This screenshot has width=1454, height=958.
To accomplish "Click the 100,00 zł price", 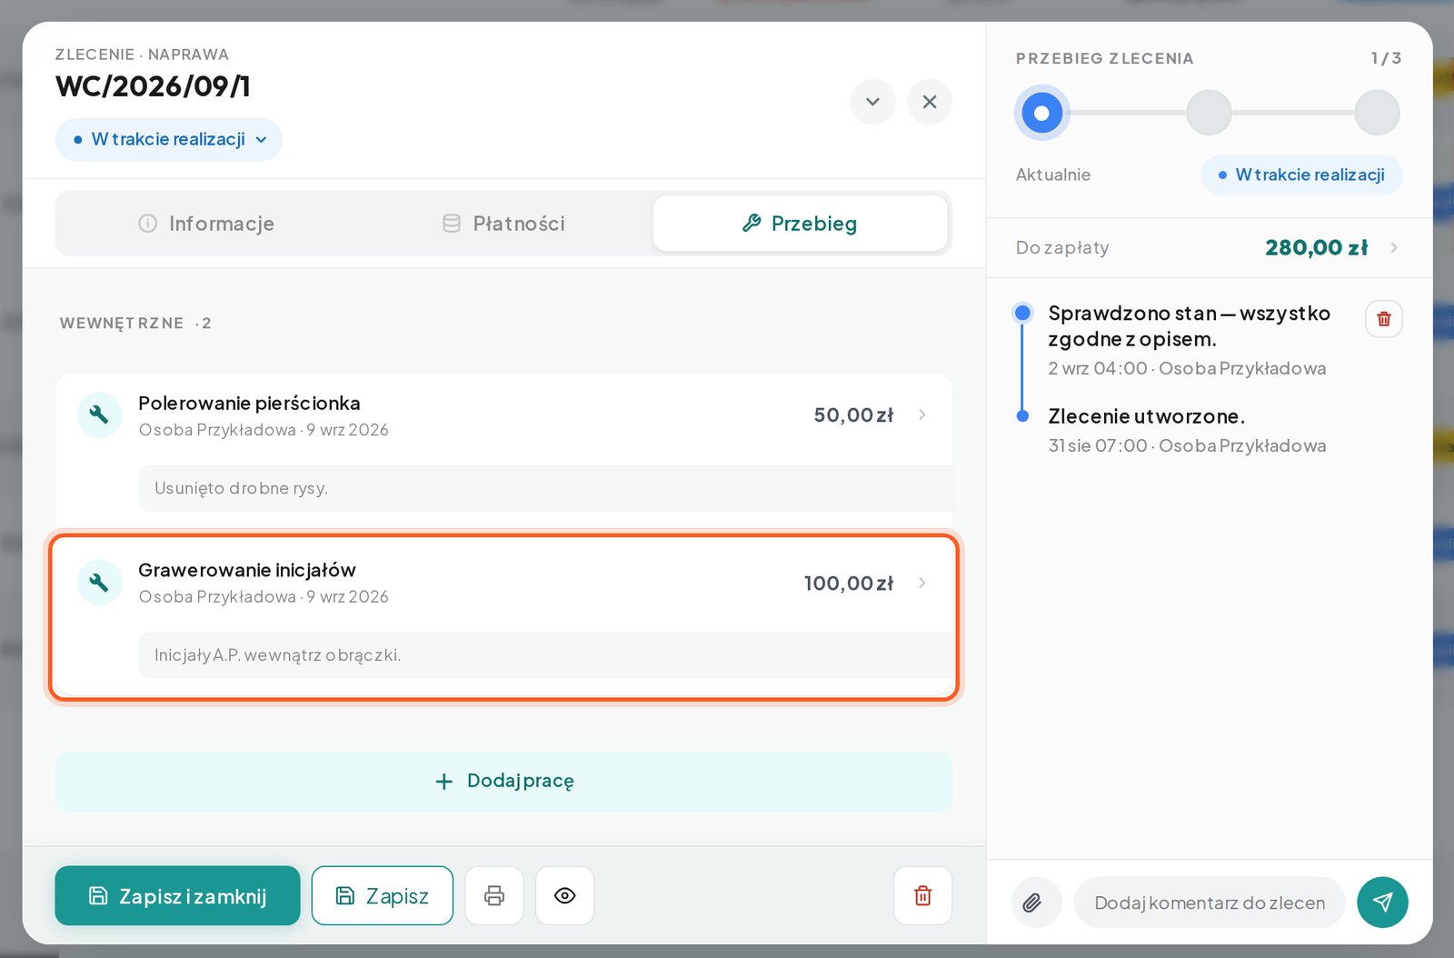I will [849, 583].
